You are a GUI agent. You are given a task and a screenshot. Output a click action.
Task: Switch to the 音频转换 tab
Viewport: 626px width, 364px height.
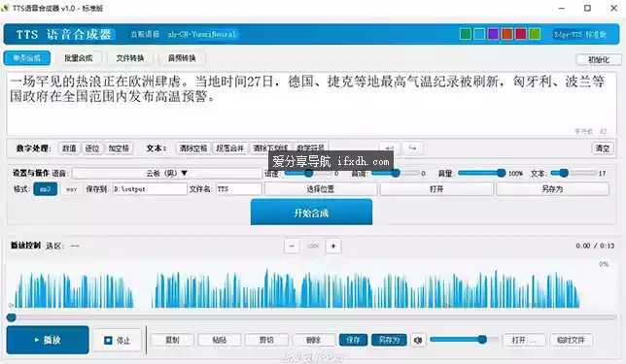coord(182,58)
